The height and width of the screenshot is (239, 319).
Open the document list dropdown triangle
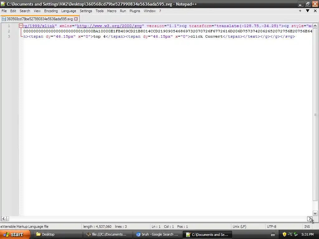(307, 11)
